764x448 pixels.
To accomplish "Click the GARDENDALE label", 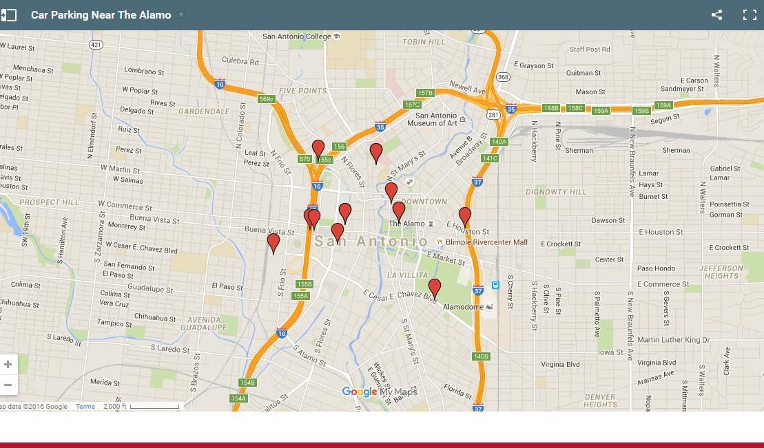I will [204, 111].
